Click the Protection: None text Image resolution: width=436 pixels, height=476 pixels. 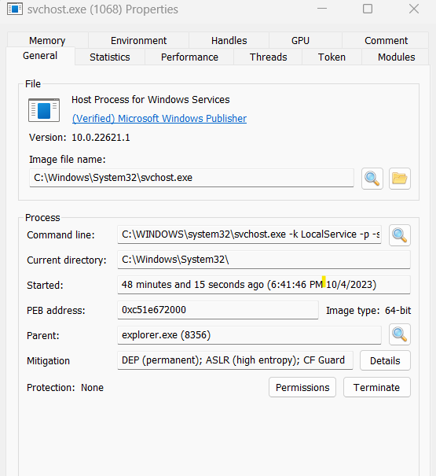click(x=65, y=388)
